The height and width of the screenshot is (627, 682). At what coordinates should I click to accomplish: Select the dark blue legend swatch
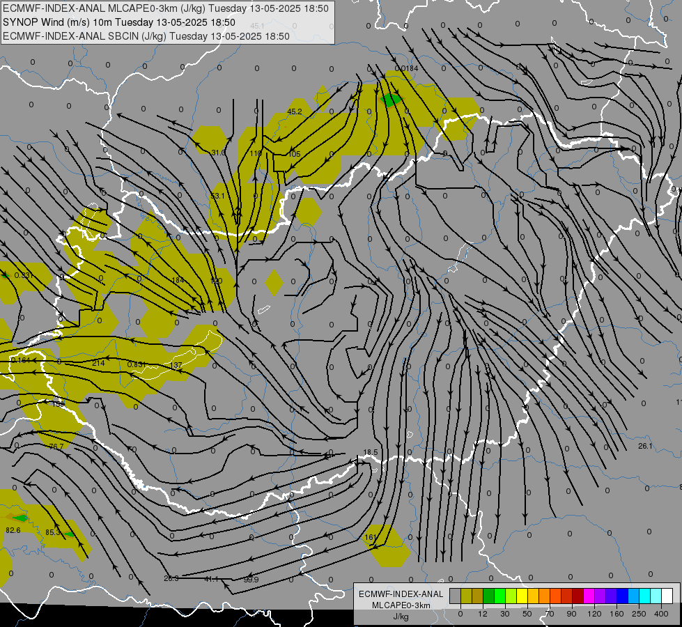(x=622, y=596)
